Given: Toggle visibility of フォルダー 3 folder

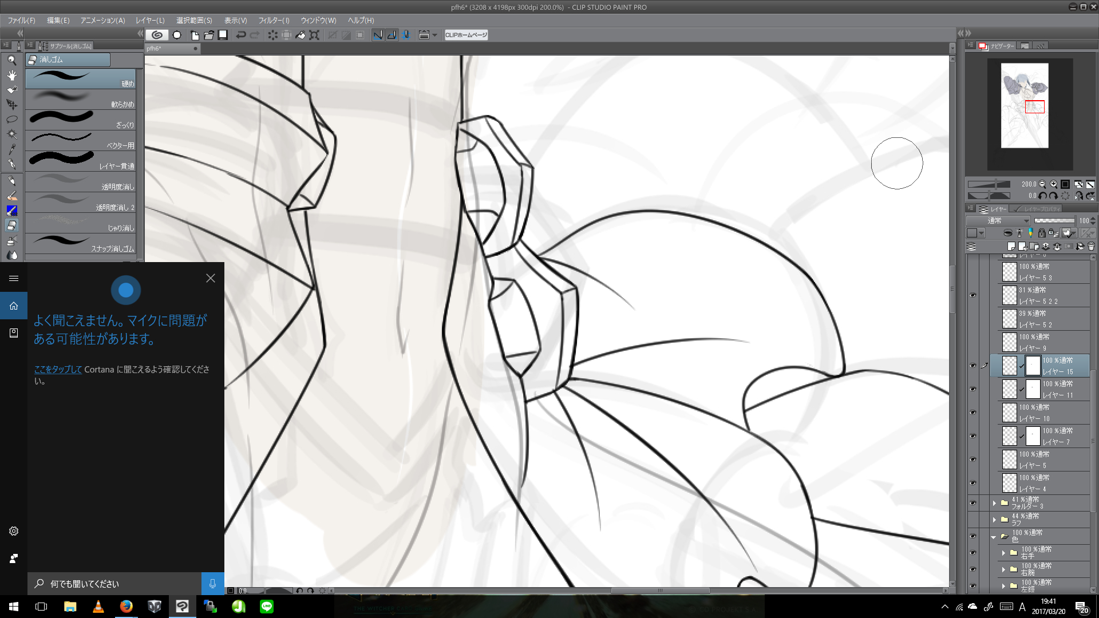Looking at the screenshot, I should pos(973,503).
